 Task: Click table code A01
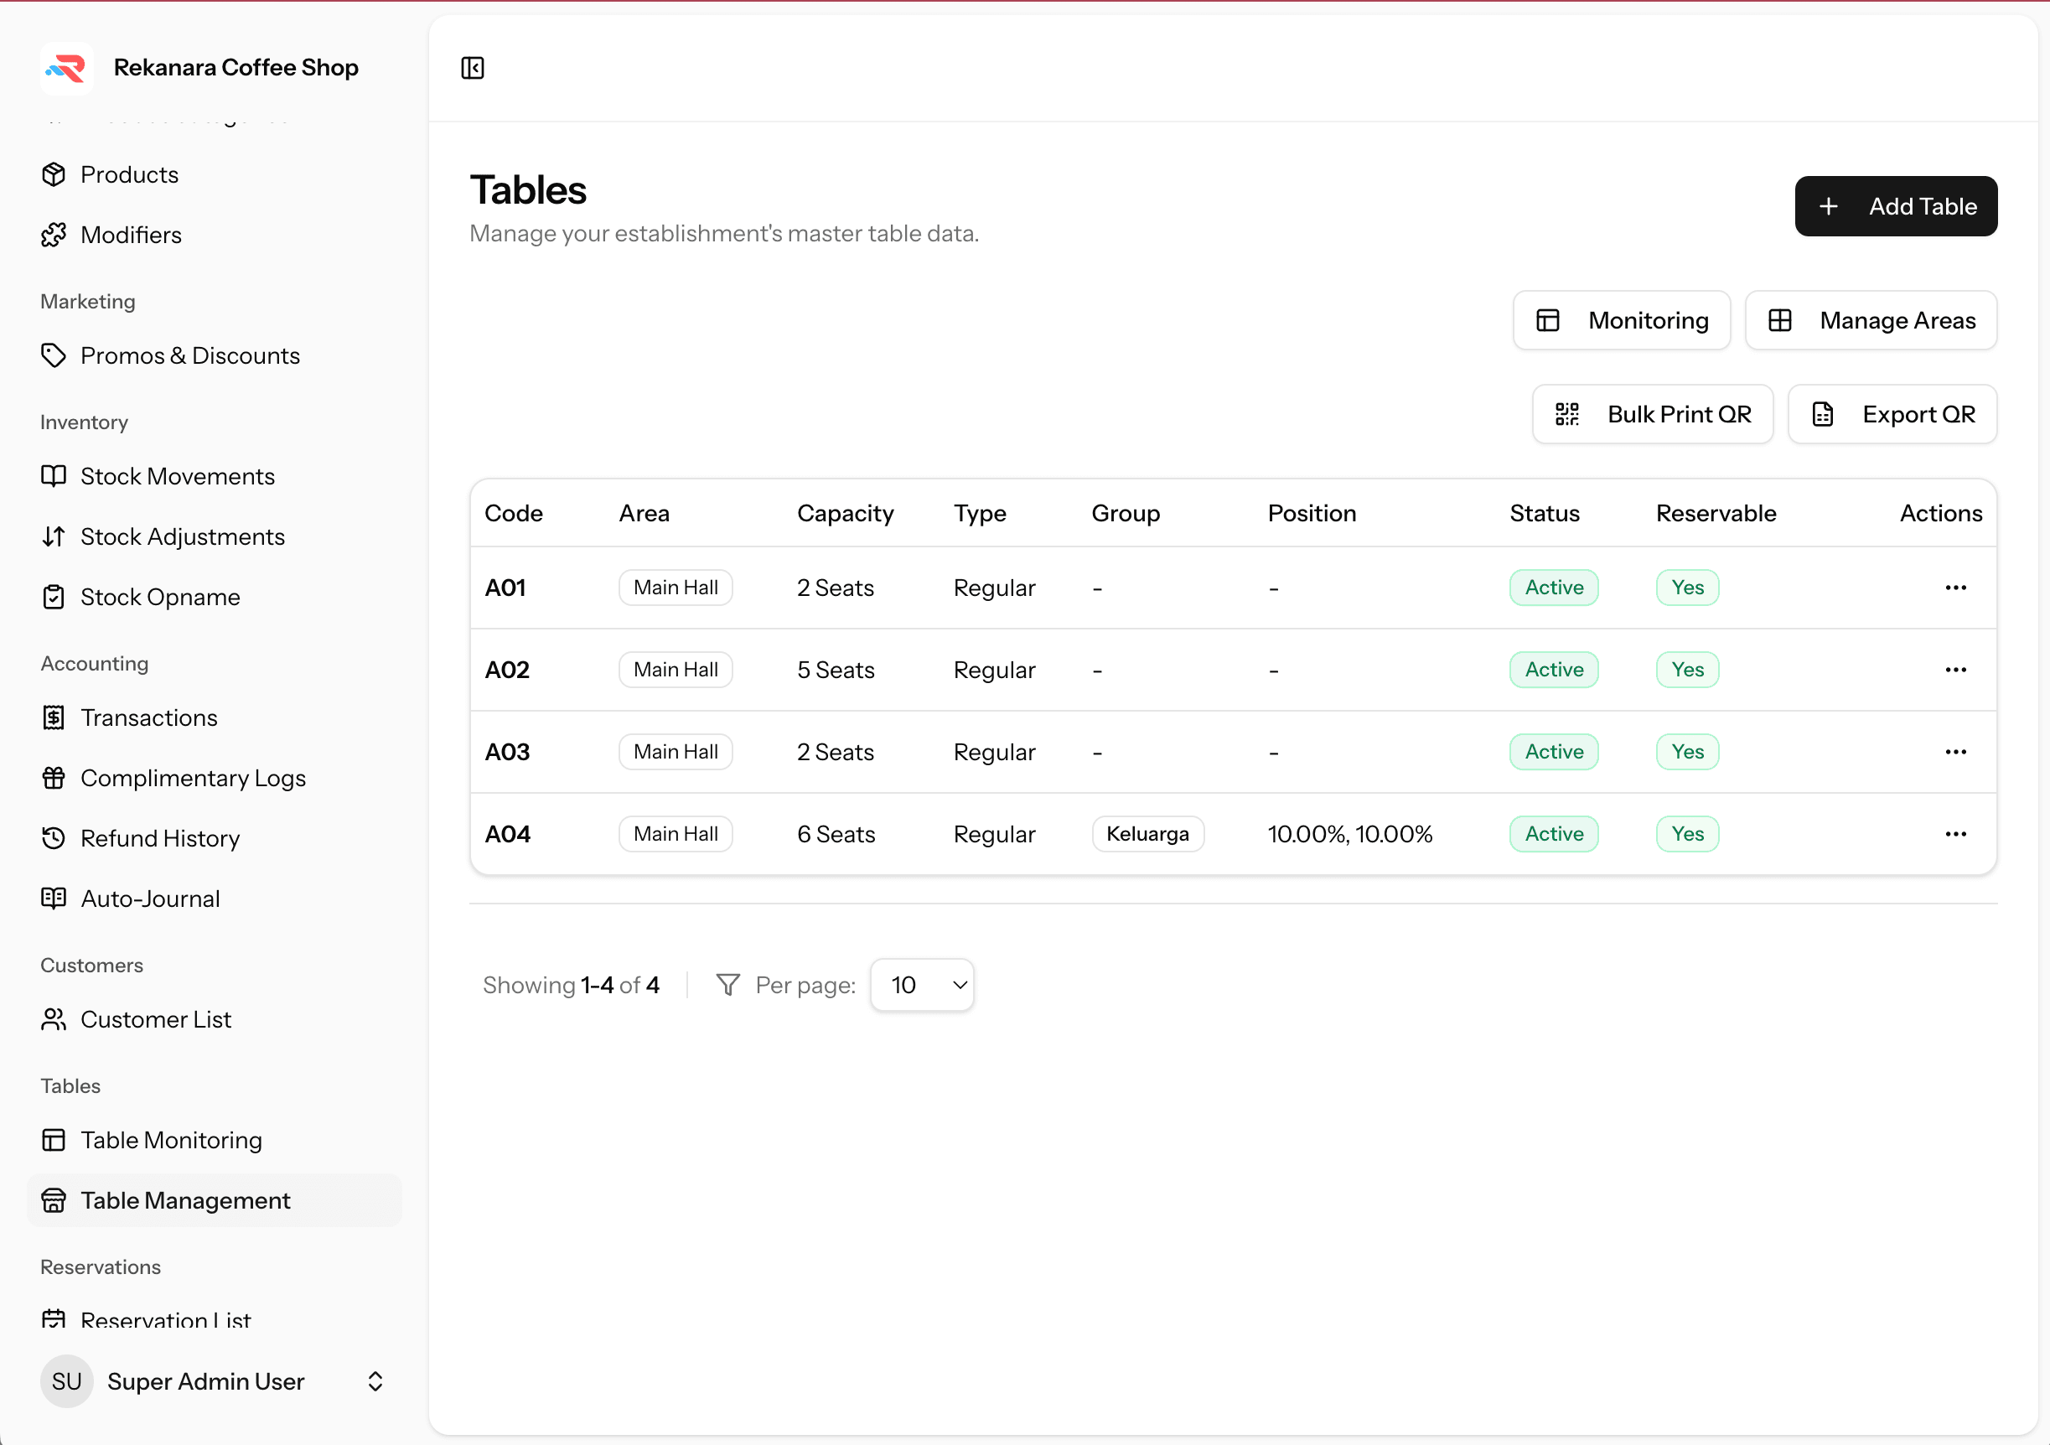pos(505,588)
